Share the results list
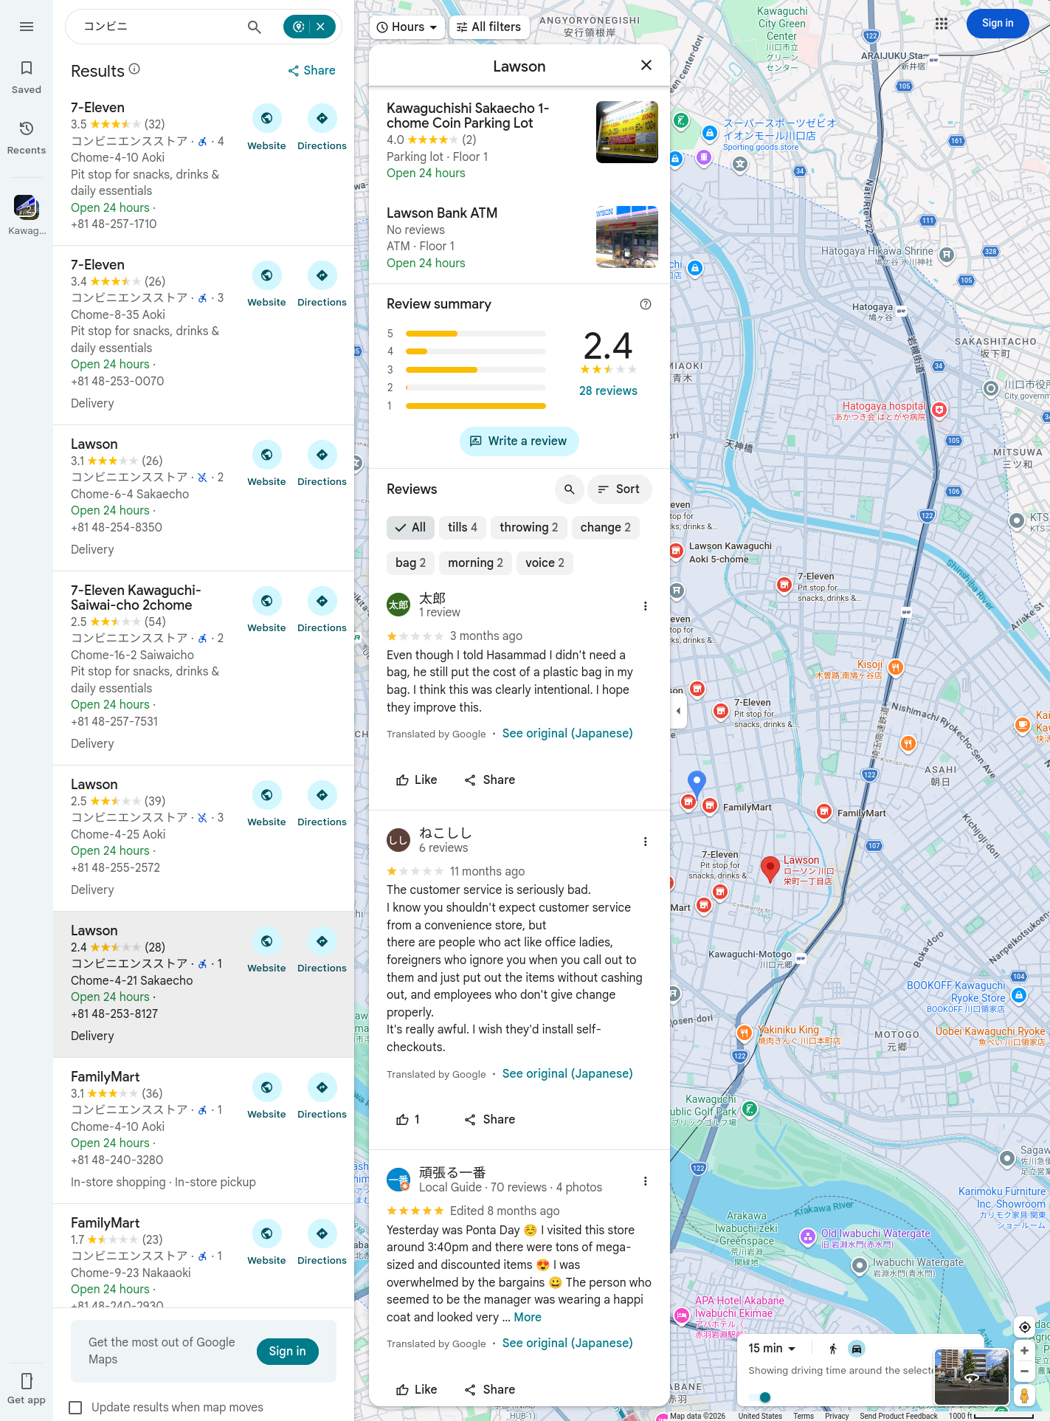Viewport: 1050px width, 1421px height. (311, 71)
